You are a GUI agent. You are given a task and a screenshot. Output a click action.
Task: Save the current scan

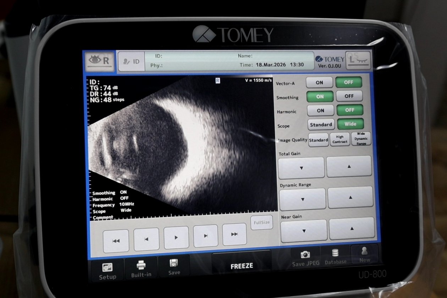[174, 267]
